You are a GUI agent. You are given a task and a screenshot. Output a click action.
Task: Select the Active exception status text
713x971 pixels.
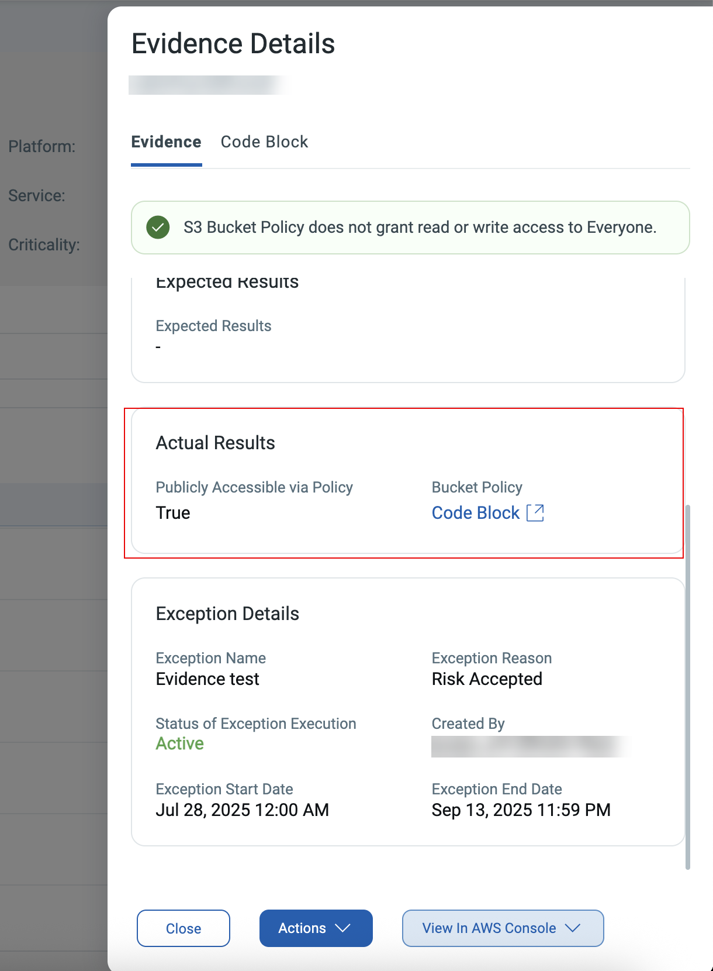[180, 743]
